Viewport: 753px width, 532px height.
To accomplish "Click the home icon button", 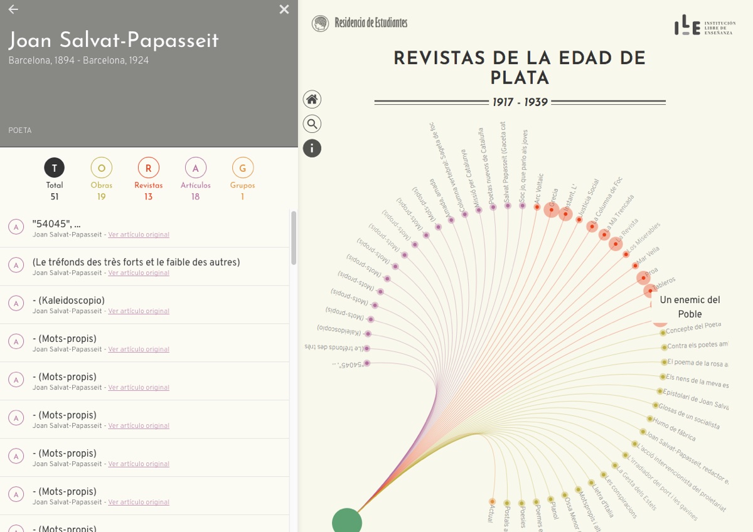I will click(x=312, y=99).
